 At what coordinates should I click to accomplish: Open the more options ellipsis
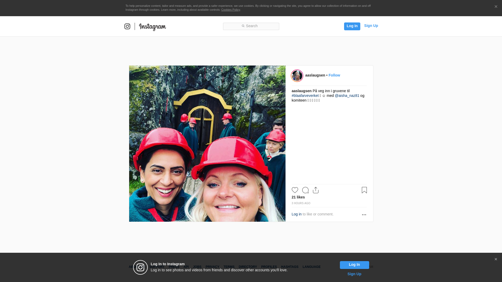[x=364, y=215]
